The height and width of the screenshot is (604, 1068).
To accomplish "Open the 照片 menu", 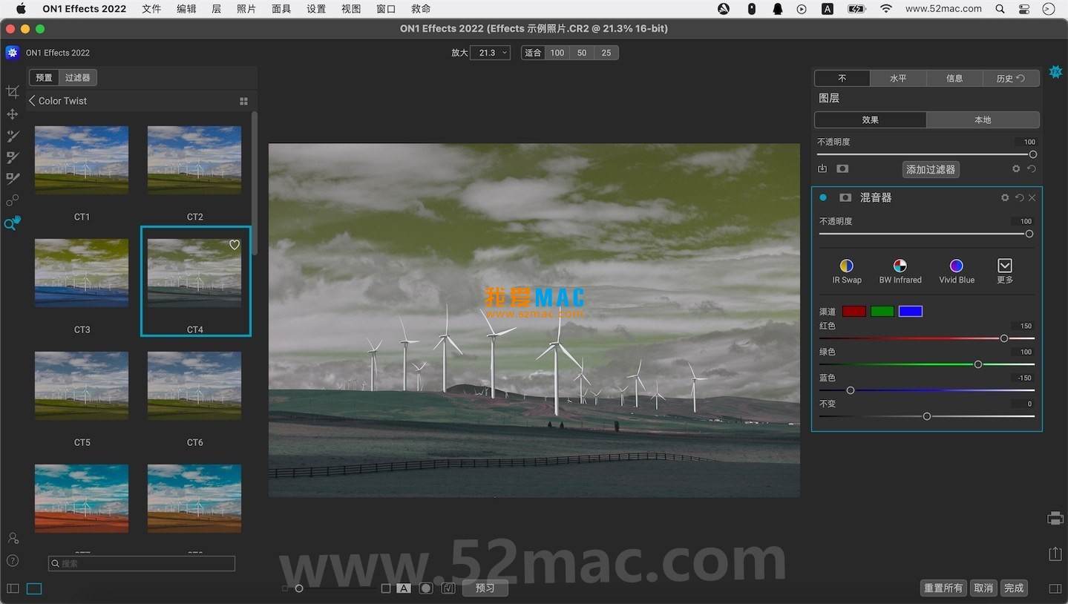I will 246,9.
